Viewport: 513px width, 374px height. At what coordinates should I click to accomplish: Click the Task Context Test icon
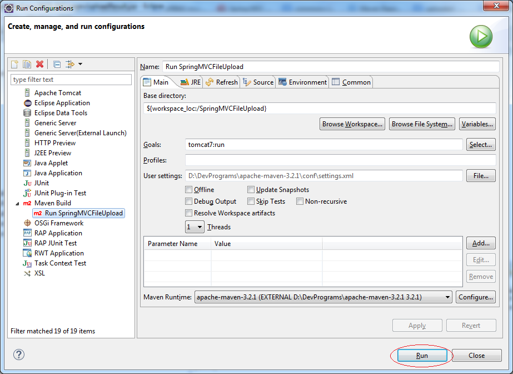coord(27,264)
